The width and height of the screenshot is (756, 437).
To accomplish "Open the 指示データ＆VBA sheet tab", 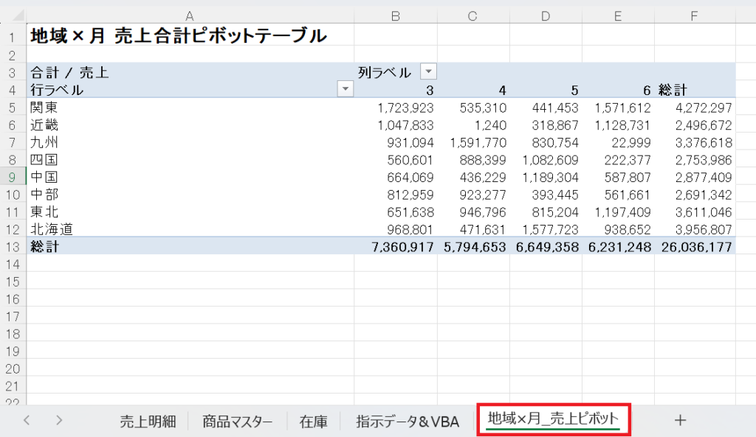I will point(408,422).
